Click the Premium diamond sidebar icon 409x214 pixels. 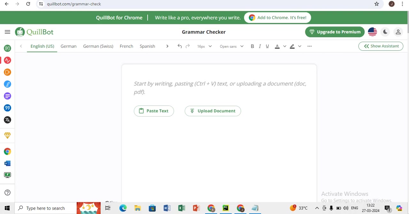7,135
